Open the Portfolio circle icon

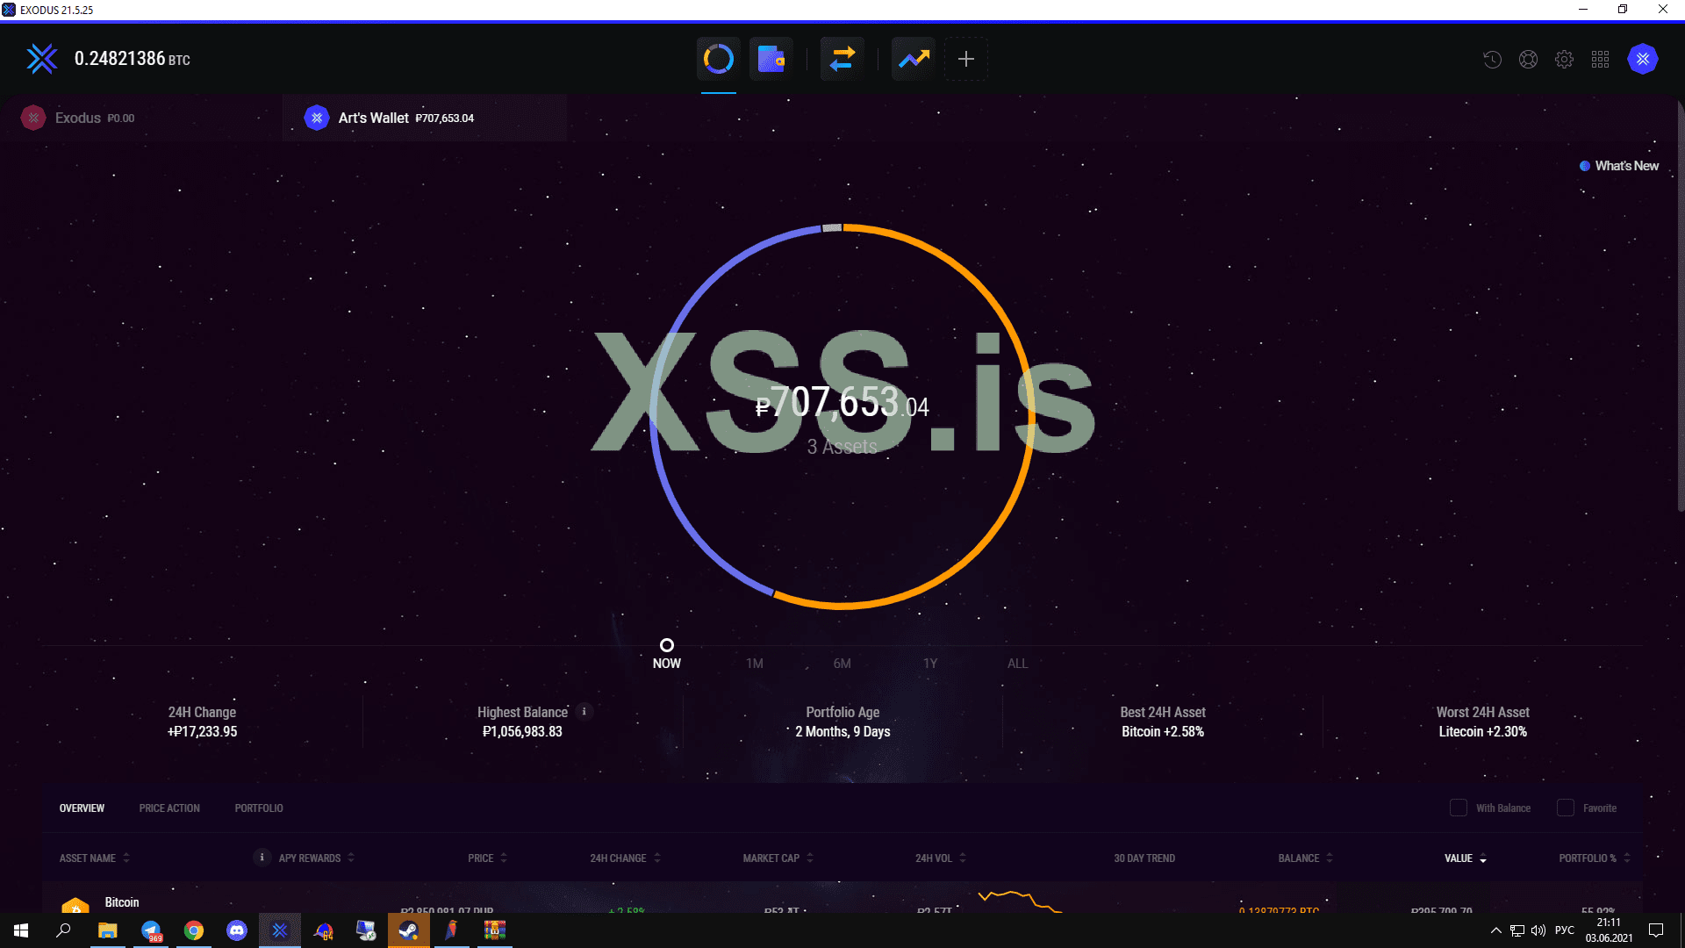point(718,59)
